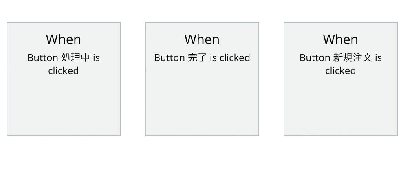The width and height of the screenshot is (414, 184).
Task: Click the 完了 label text
Action: tap(198, 58)
